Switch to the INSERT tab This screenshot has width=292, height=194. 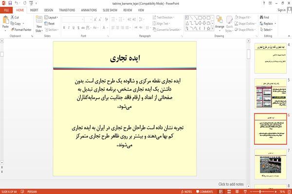pos(34,10)
